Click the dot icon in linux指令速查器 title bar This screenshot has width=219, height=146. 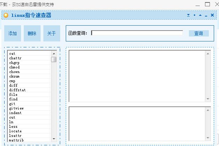195,15
